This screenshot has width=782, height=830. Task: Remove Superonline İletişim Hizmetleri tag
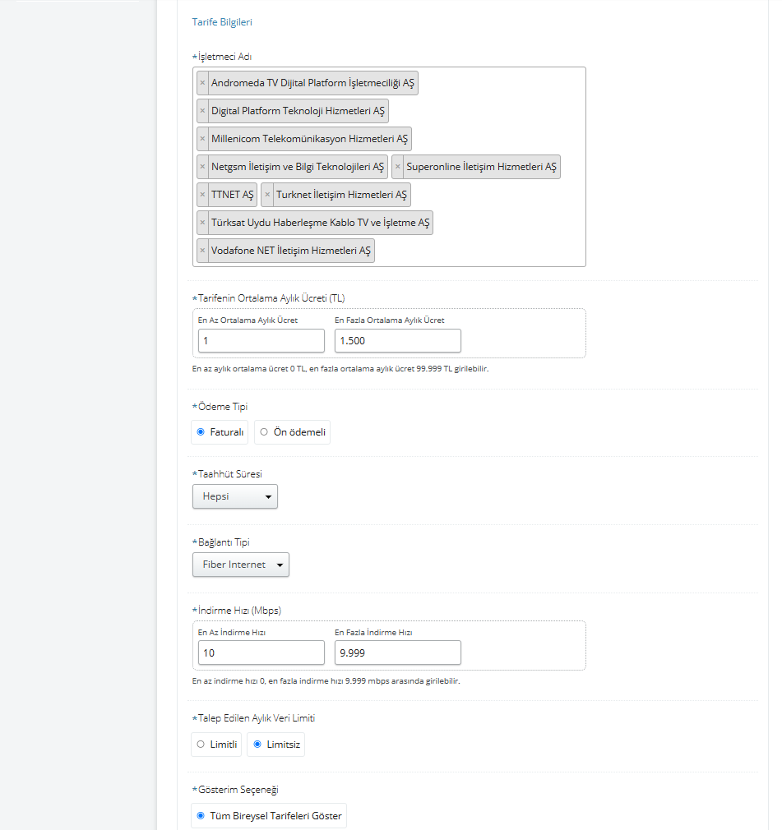(x=398, y=167)
